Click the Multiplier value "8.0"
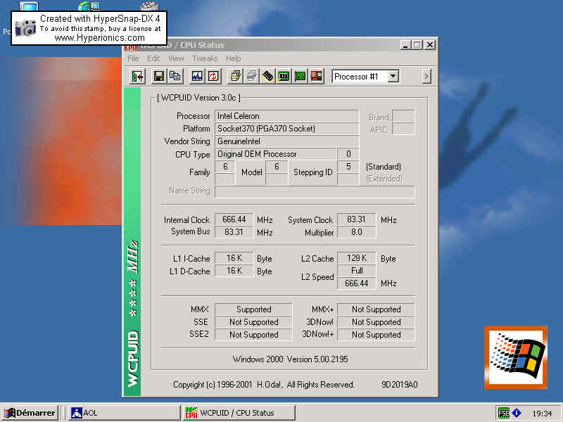 357,232
